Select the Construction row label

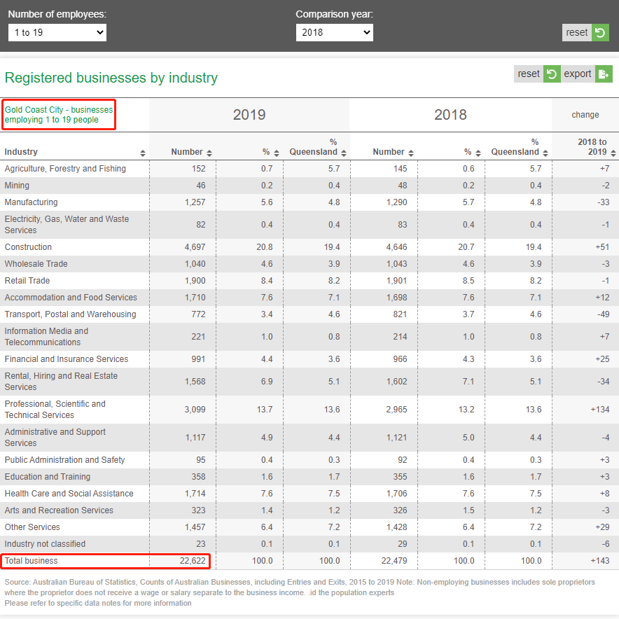click(x=28, y=247)
